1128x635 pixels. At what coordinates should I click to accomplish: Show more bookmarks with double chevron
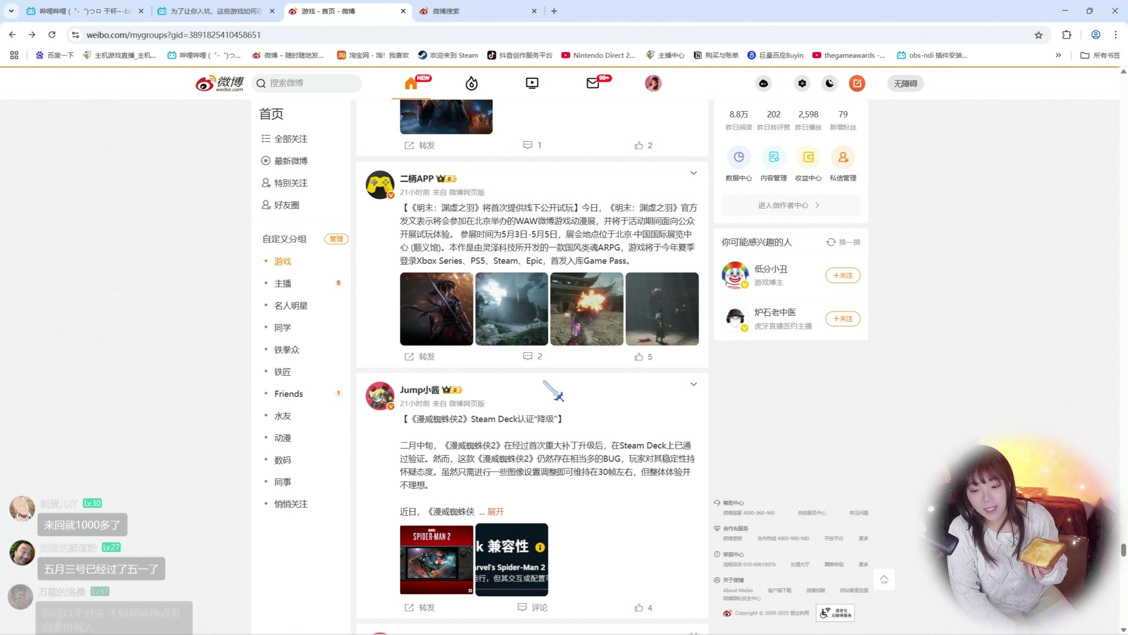1058,55
